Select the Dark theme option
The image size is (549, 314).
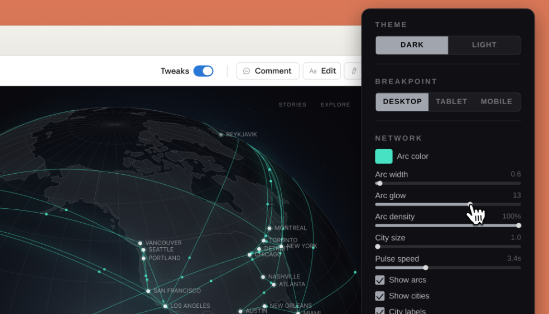[x=412, y=45]
